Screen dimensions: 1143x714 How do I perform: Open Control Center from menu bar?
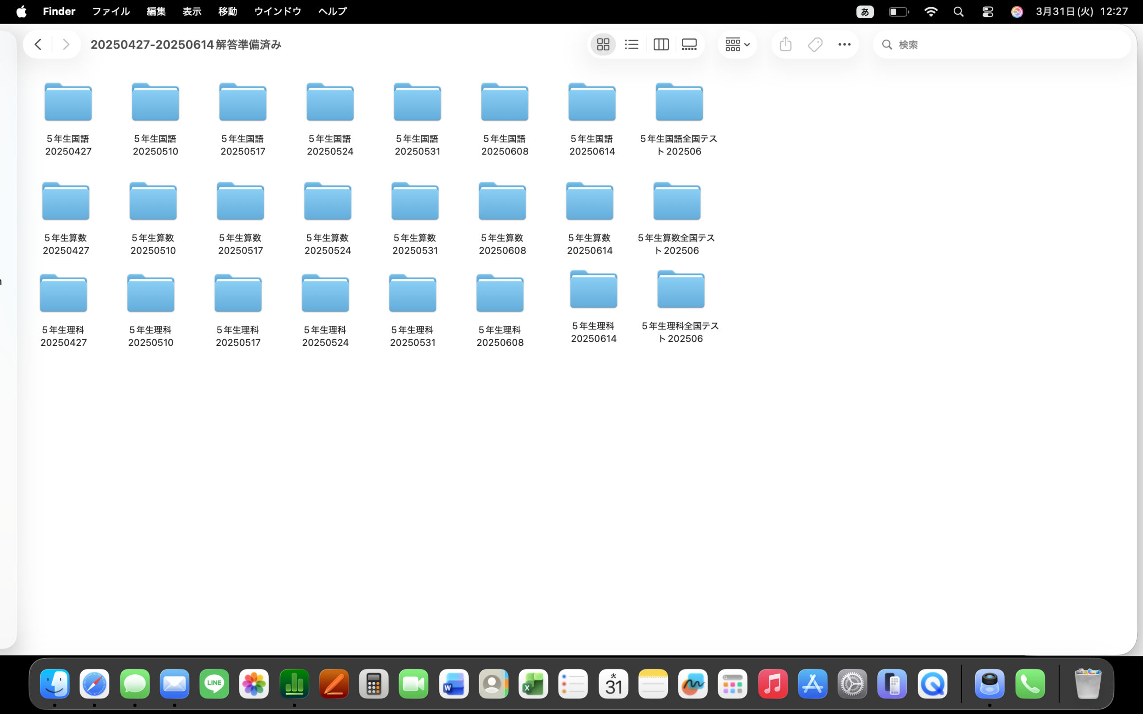click(x=987, y=11)
